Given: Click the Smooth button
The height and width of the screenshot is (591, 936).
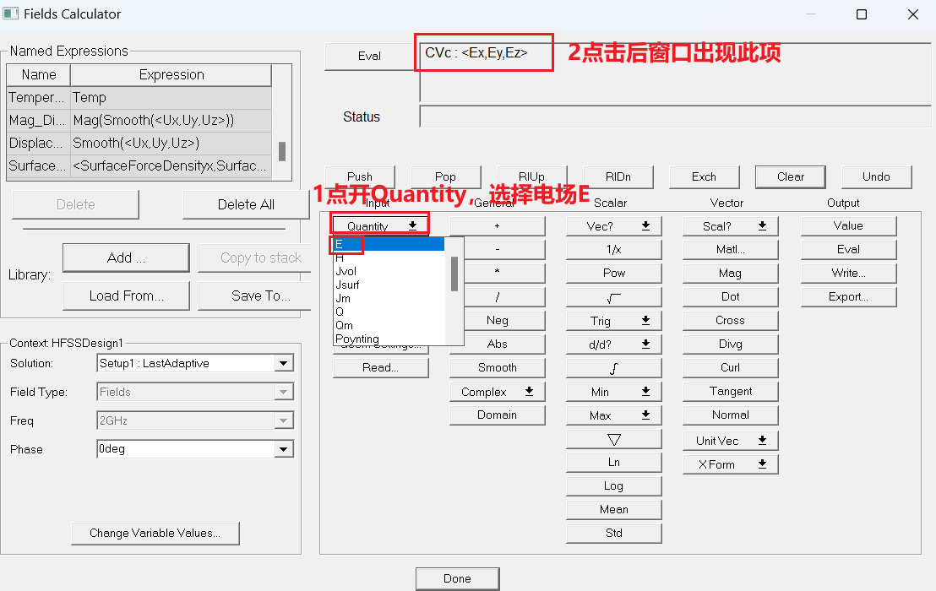Looking at the screenshot, I should pos(498,368).
